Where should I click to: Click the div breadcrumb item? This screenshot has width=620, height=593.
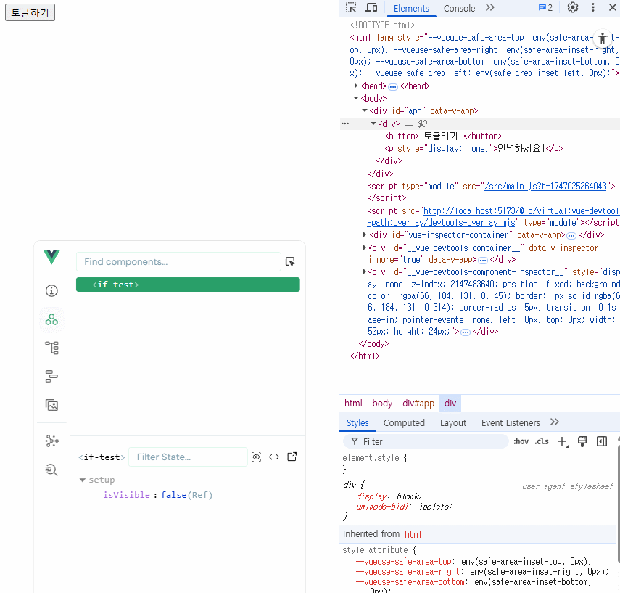[450, 404]
